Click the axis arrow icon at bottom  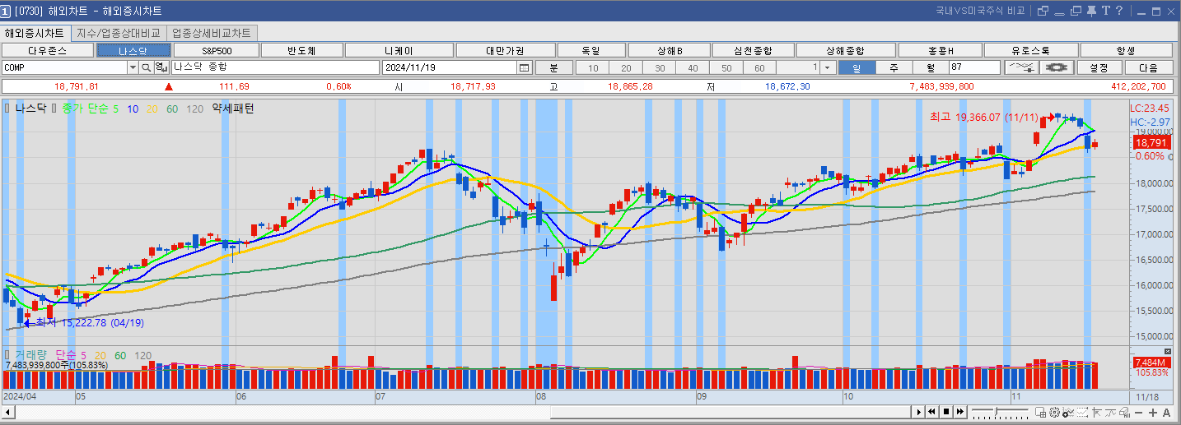click(x=1097, y=412)
